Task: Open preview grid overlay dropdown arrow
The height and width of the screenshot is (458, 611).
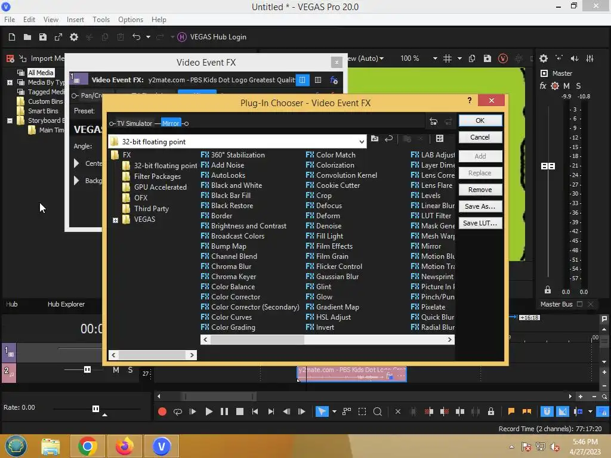Action: tap(459, 58)
